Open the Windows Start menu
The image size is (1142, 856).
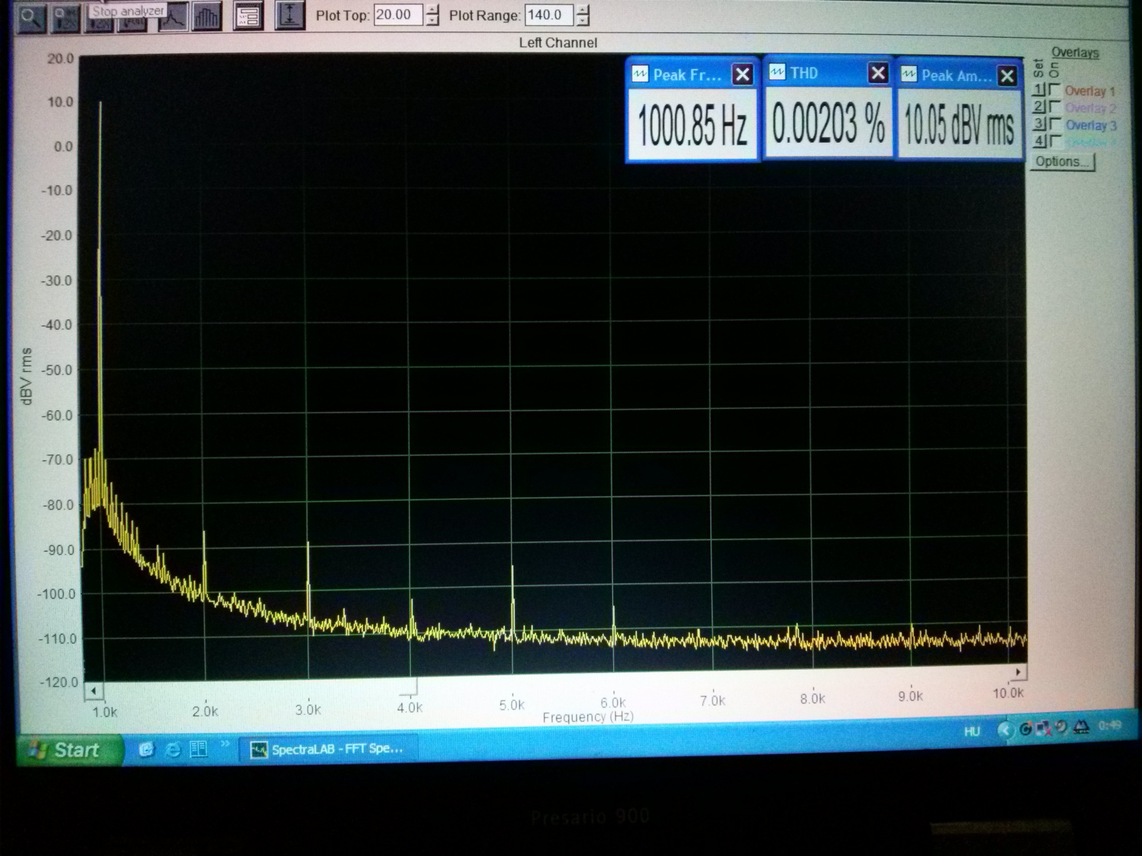click(67, 750)
